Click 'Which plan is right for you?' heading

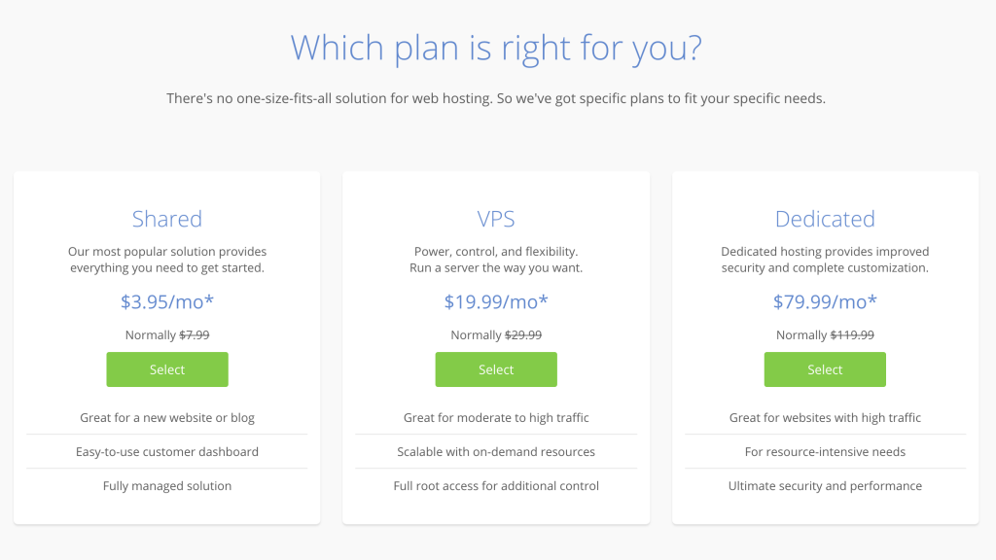coord(496,49)
